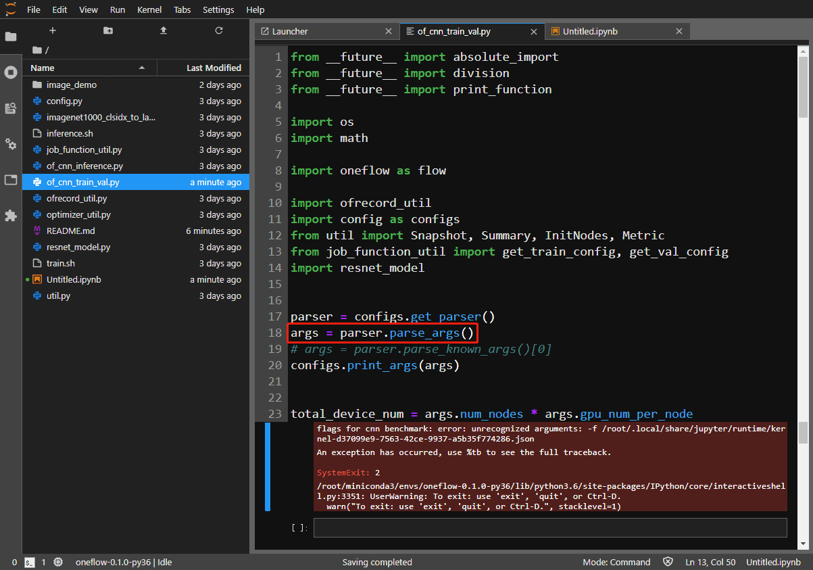This screenshot has height=570, width=813.
Task: Open the File Browser sidebar panel
Action: pos(11,37)
